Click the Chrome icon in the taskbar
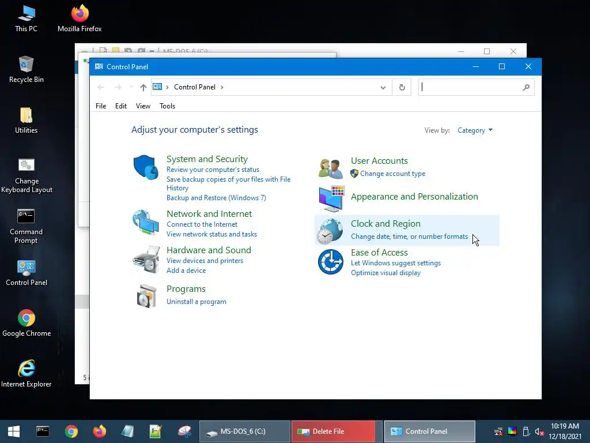The height and width of the screenshot is (443, 590). (71, 431)
